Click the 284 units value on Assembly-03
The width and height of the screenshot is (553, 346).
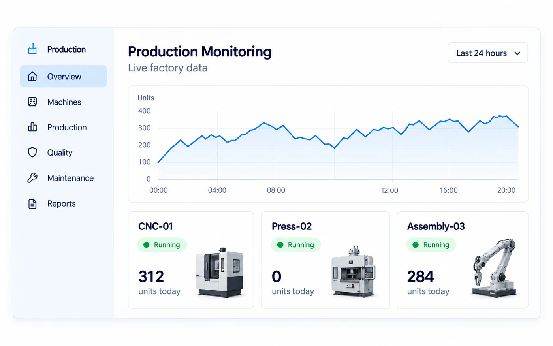point(420,276)
